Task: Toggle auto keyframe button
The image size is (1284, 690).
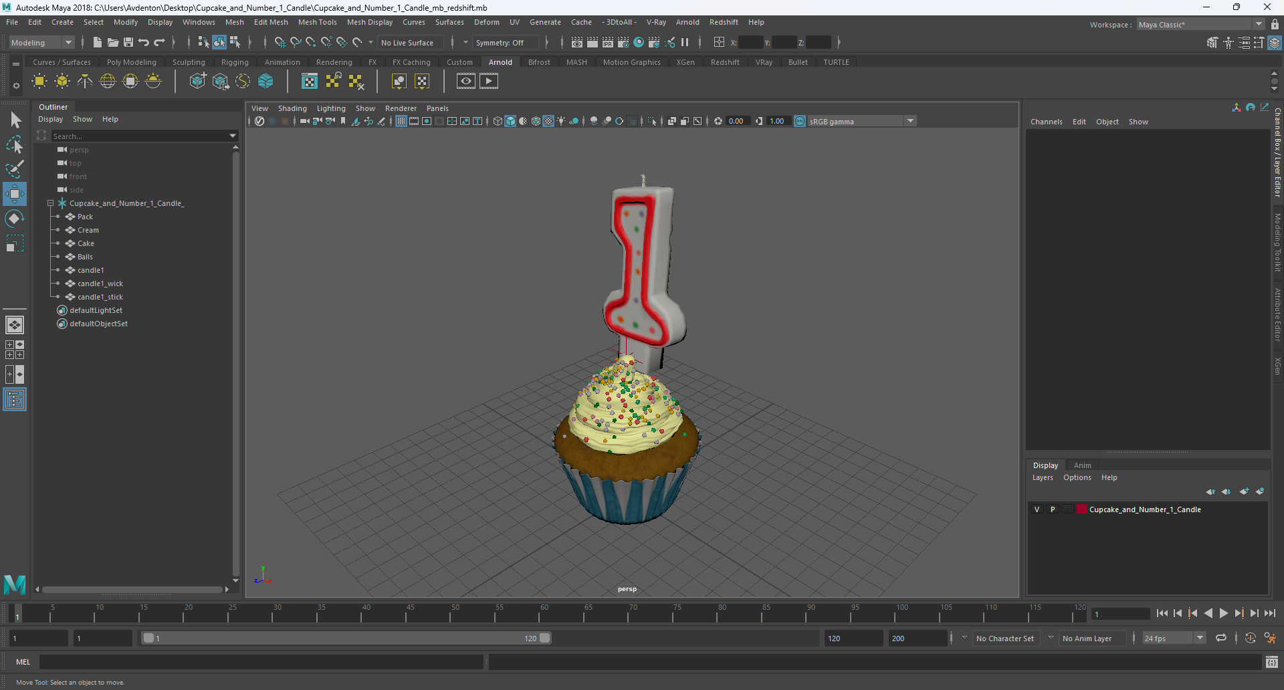Action: point(1250,639)
